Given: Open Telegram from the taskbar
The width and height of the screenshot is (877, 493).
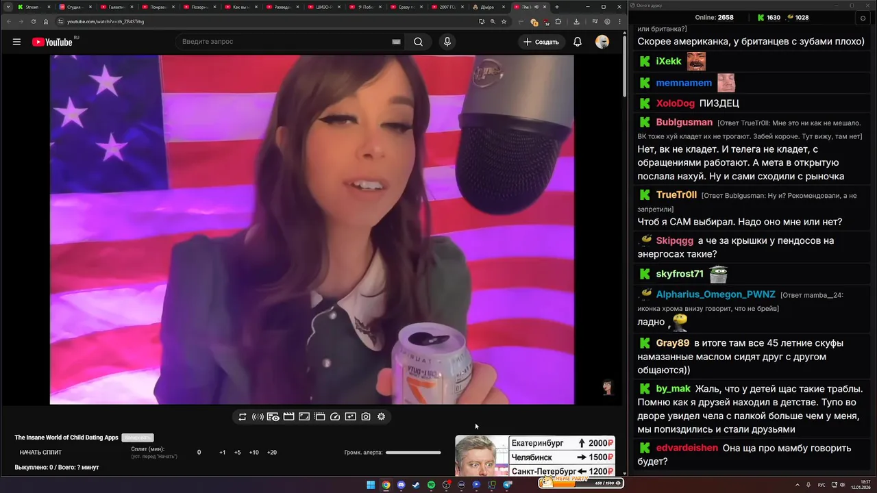Looking at the screenshot, I should click(507, 485).
